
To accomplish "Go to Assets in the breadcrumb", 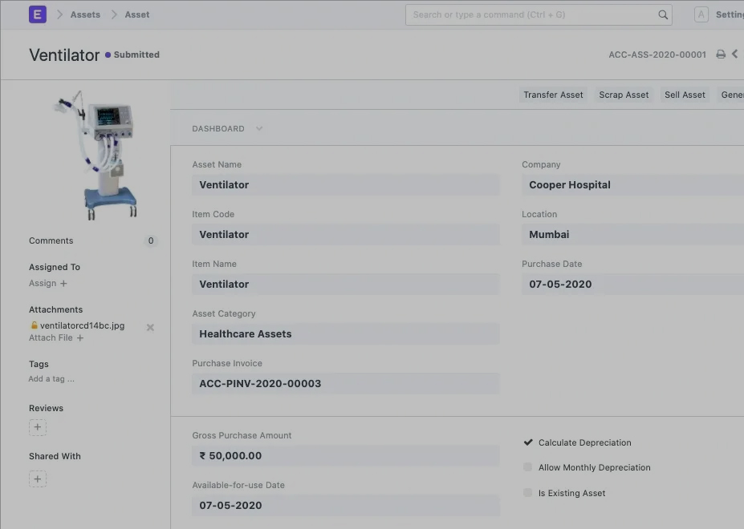I will click(x=85, y=14).
